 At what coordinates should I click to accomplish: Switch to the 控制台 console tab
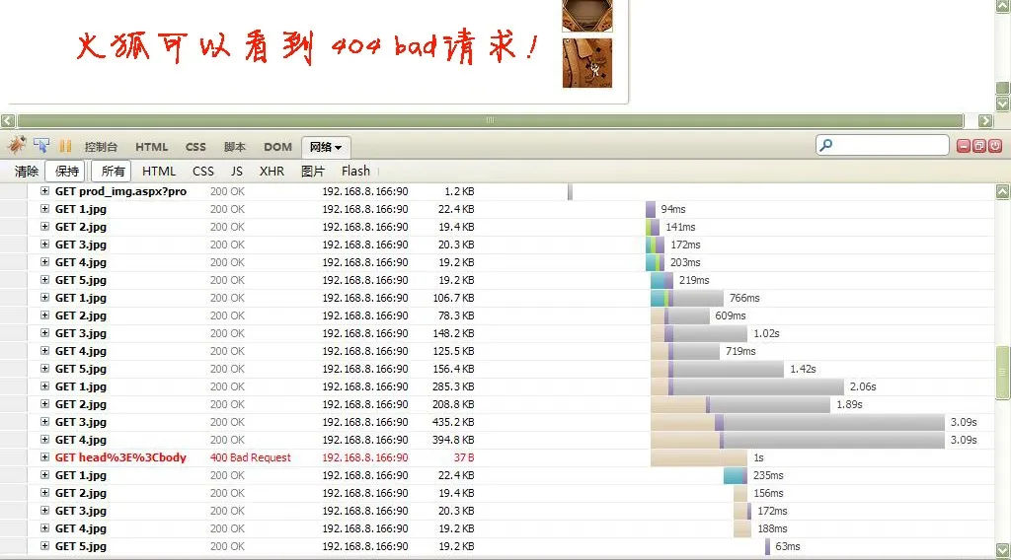coord(101,147)
